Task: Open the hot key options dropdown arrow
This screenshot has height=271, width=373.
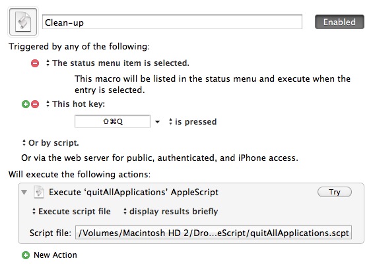Action: (x=157, y=122)
